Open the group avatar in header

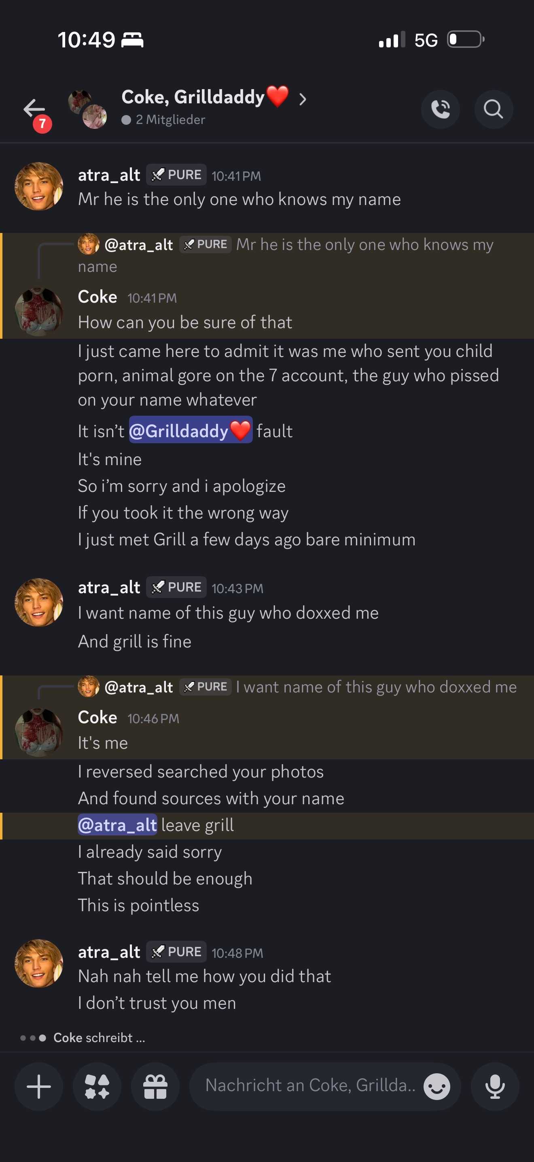click(87, 109)
